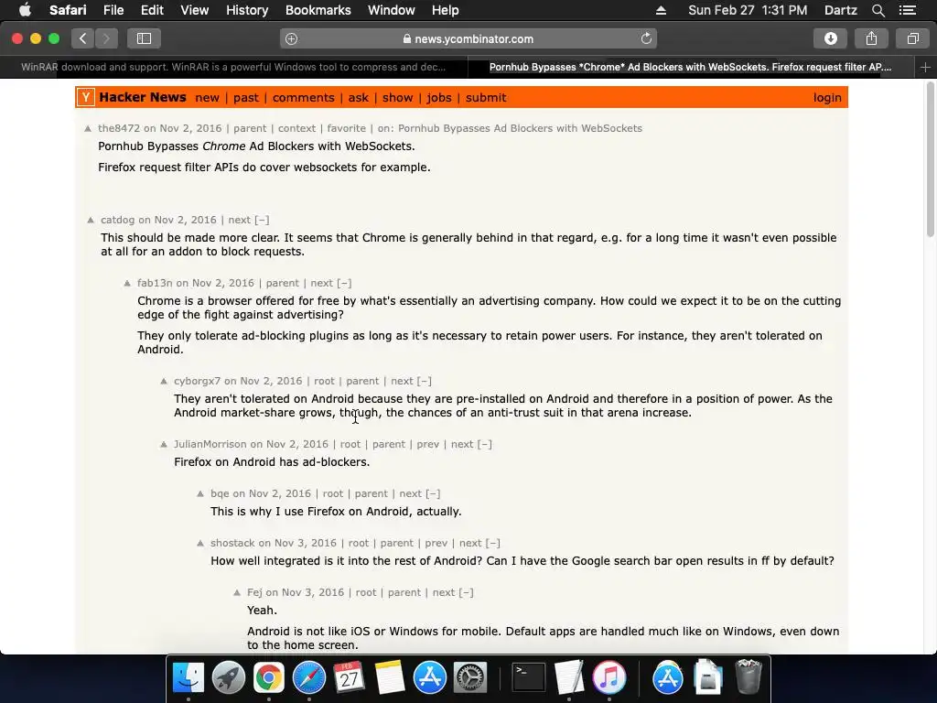Click the news.ycombinator.com address field

(x=468, y=38)
